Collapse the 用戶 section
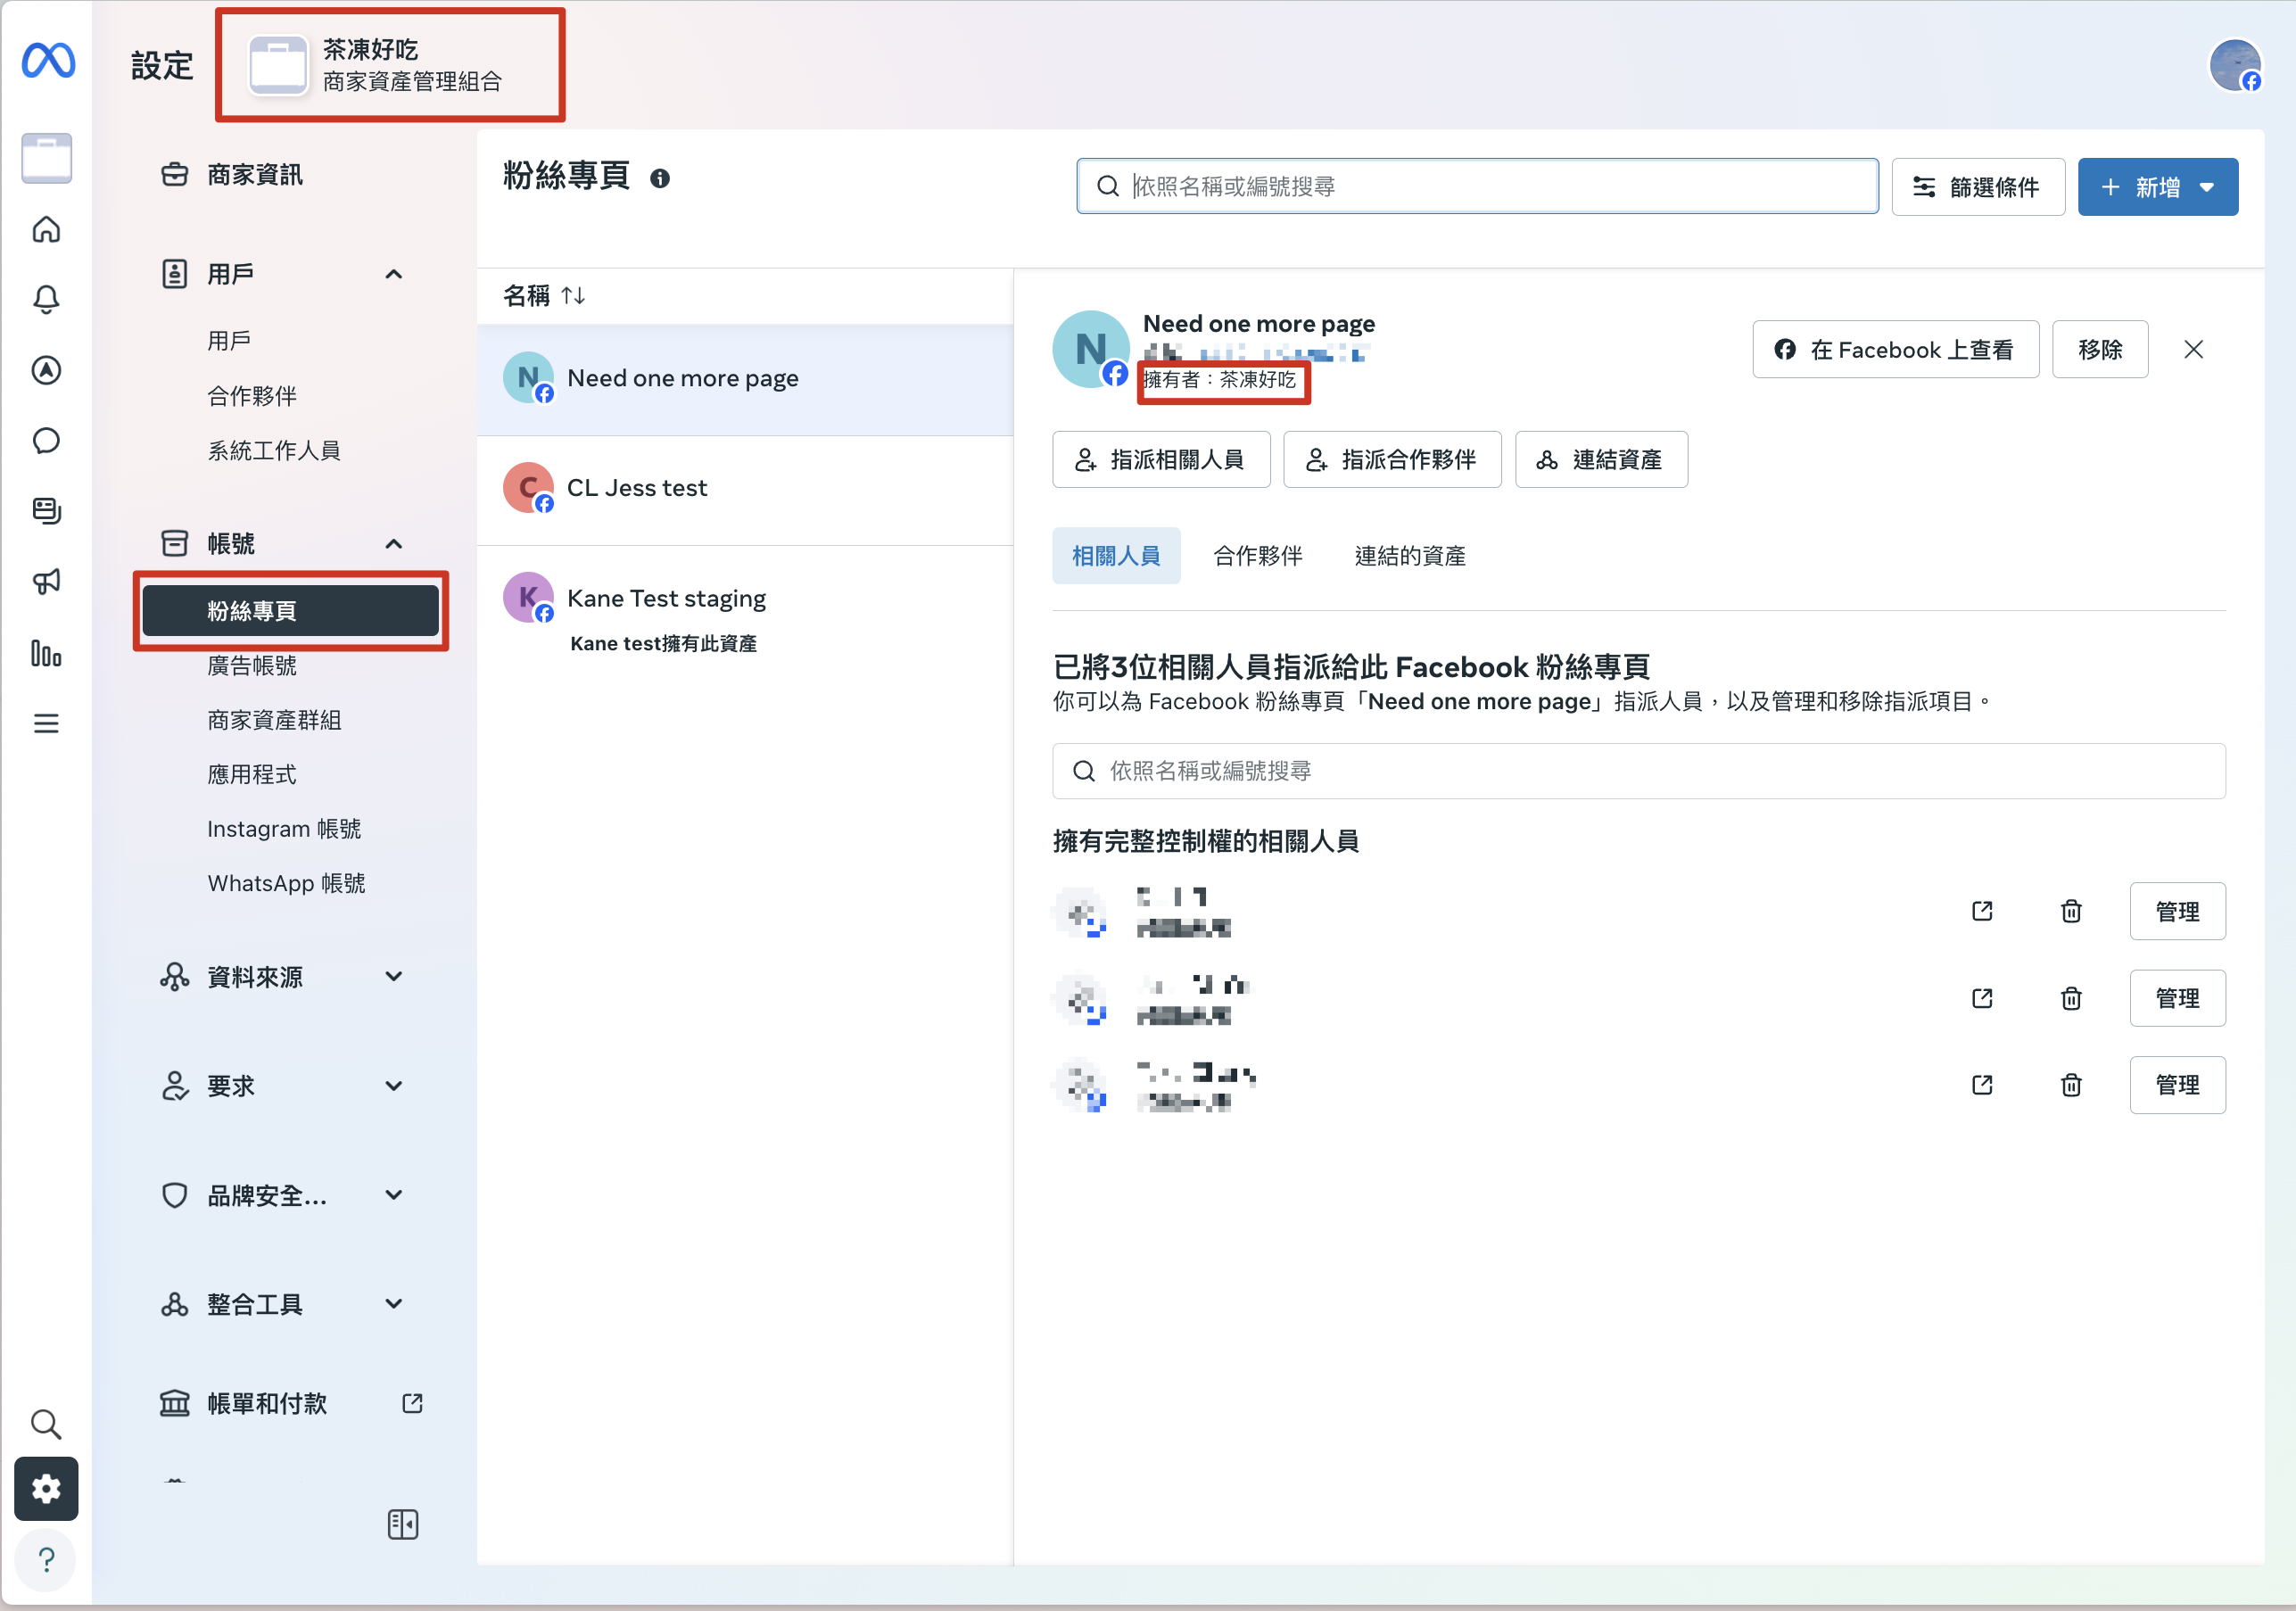 (x=394, y=274)
